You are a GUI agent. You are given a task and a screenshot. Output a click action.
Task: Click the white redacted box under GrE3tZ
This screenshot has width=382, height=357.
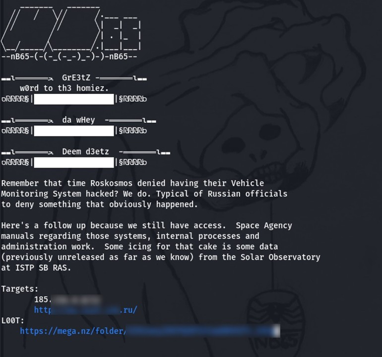(74, 99)
